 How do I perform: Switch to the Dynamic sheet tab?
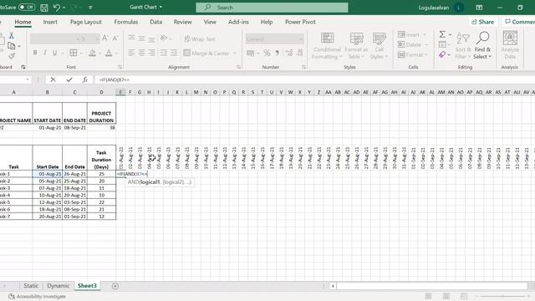(58, 286)
